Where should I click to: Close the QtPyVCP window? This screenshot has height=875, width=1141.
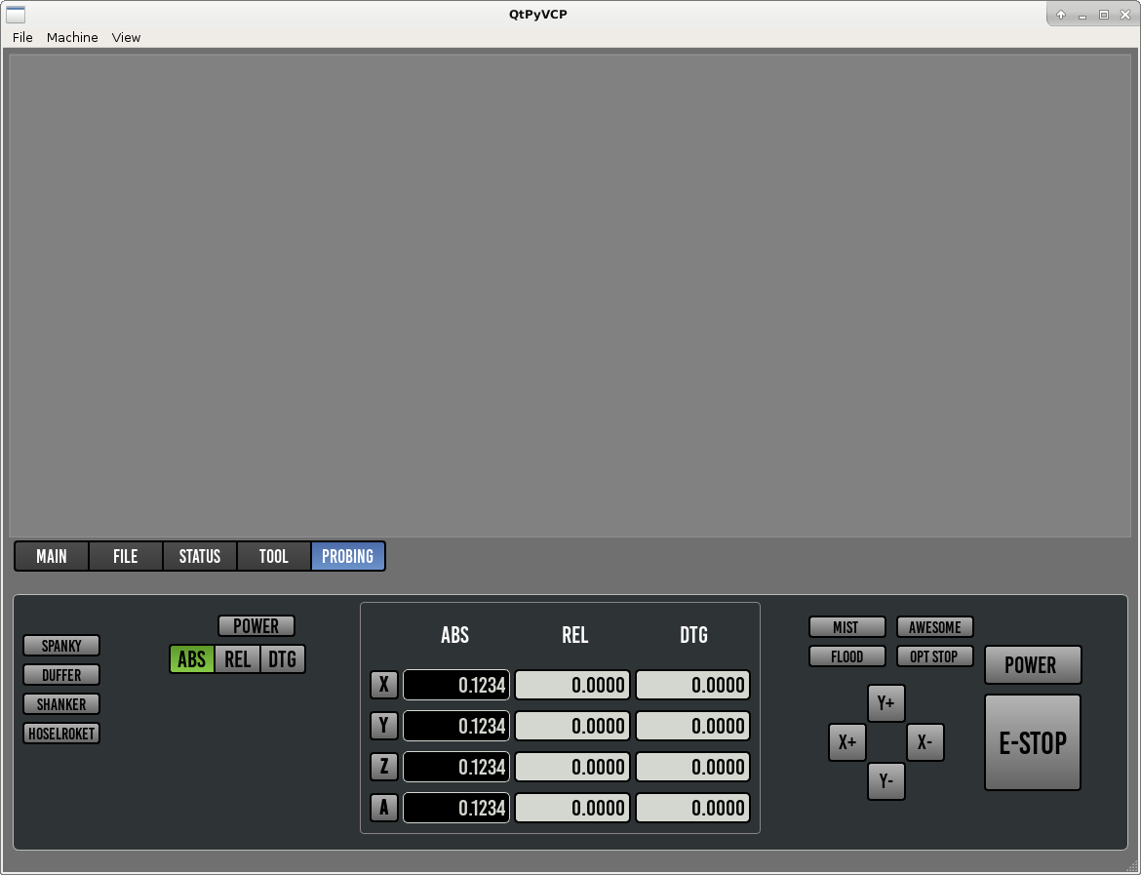click(x=1125, y=15)
